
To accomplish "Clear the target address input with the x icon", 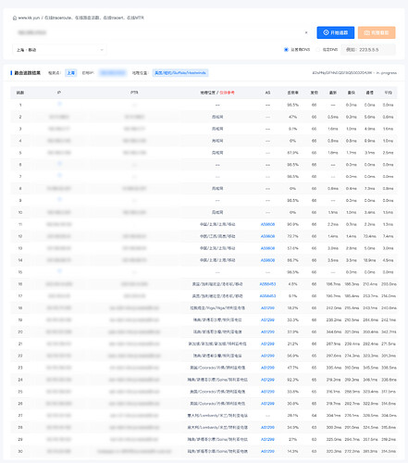I will click(x=306, y=32).
